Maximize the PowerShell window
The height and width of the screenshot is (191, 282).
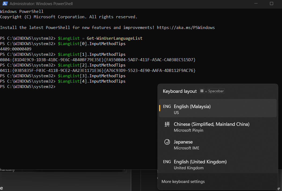[x=271, y=3]
